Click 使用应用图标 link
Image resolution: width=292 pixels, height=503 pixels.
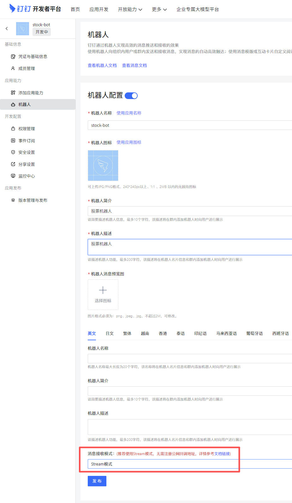pyautogui.click(x=129, y=142)
